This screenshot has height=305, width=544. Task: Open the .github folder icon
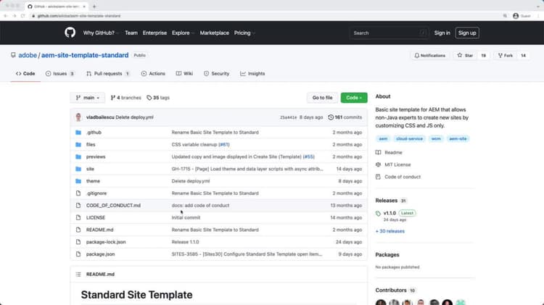click(x=78, y=133)
